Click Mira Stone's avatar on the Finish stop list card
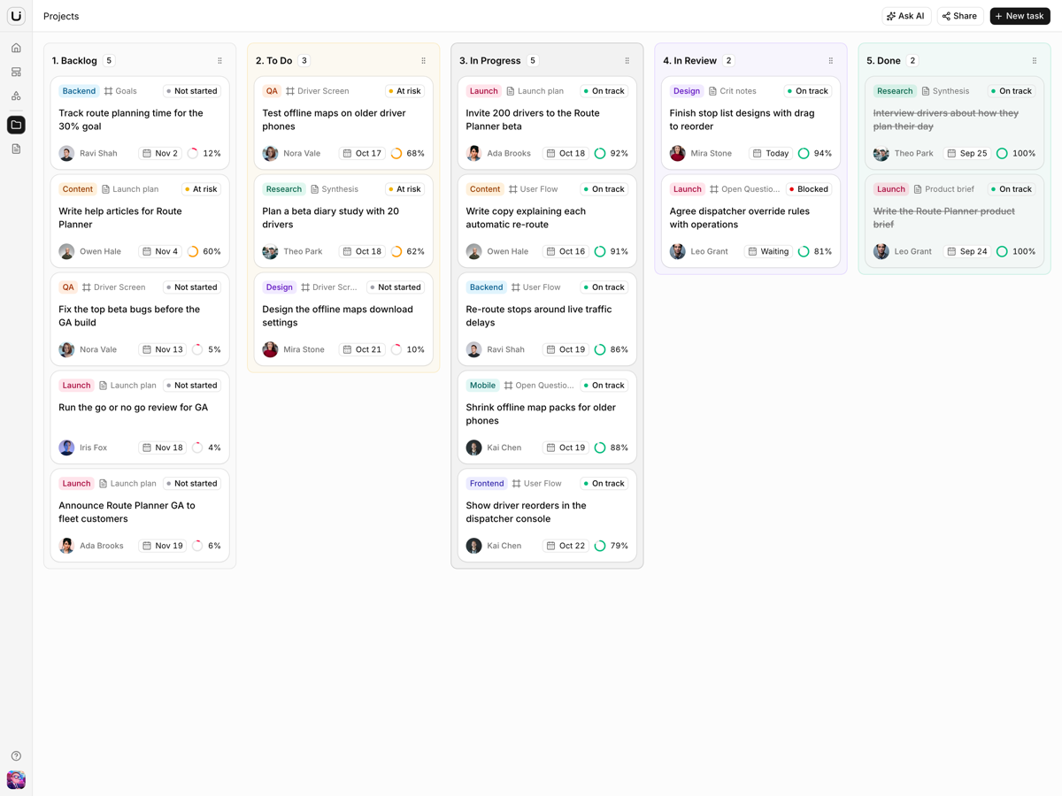 pyautogui.click(x=677, y=153)
